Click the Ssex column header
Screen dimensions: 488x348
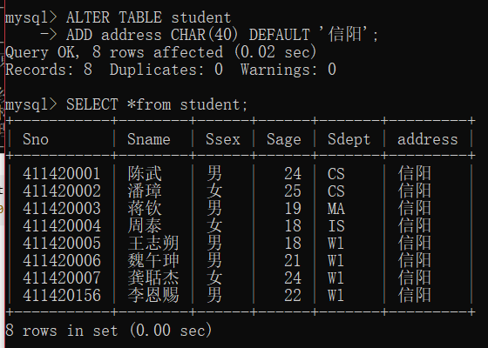(223, 139)
